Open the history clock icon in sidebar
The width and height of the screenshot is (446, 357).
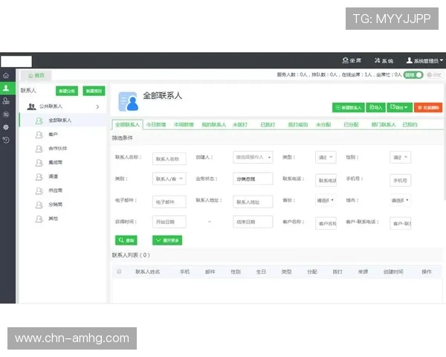click(6, 140)
